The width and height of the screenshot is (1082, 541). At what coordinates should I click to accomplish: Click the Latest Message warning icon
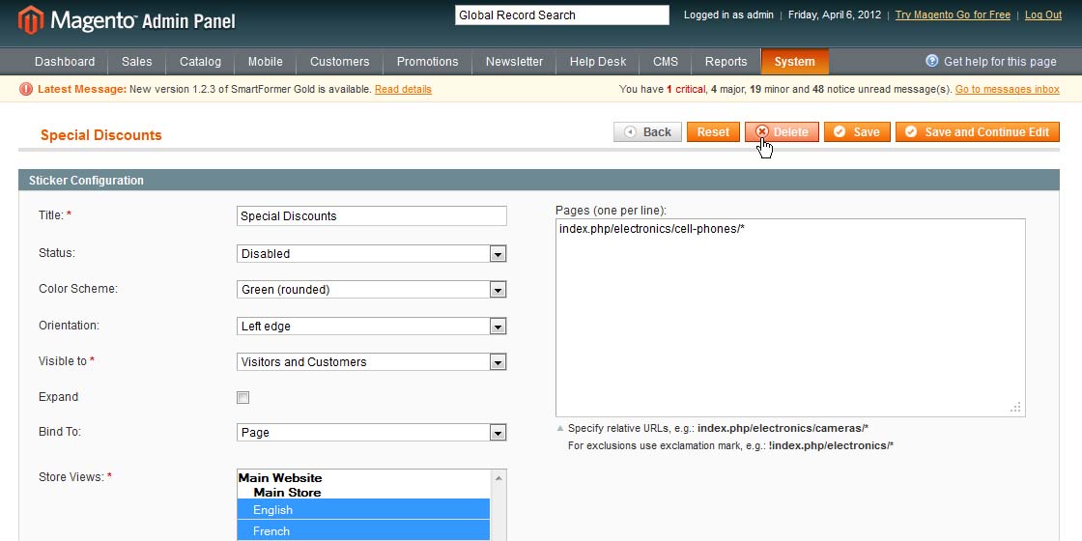click(x=26, y=90)
